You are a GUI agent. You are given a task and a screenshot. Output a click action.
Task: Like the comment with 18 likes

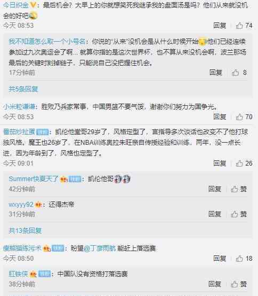[x=244, y=259]
